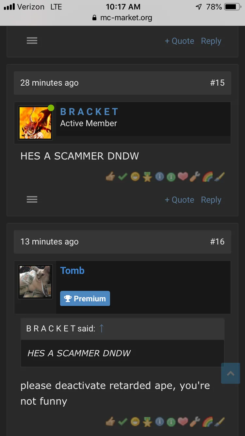
Task: Tap gold star medal reaction on post #15
Action: pos(147,177)
